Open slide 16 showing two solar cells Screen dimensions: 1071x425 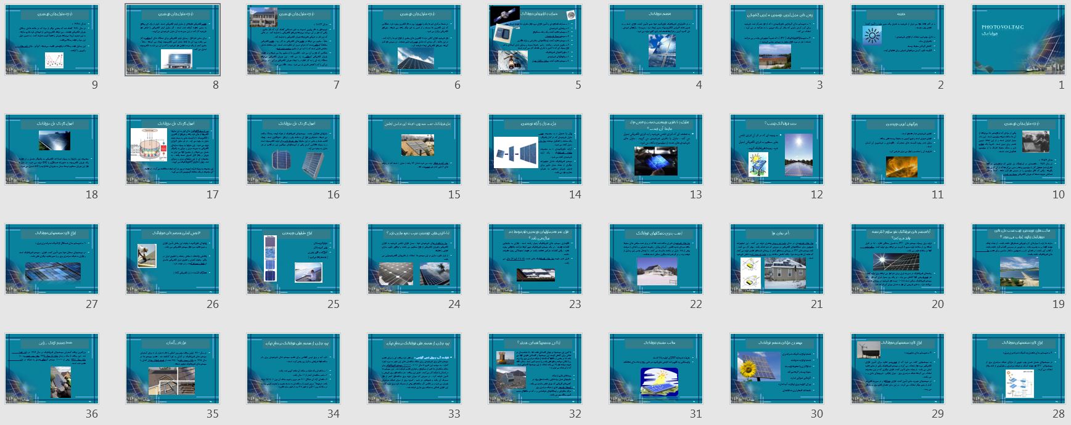(293, 150)
